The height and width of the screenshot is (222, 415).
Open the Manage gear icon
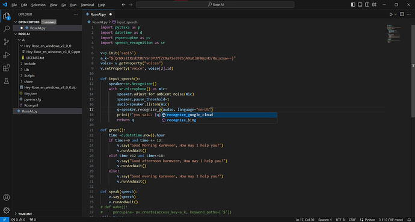[7, 211]
